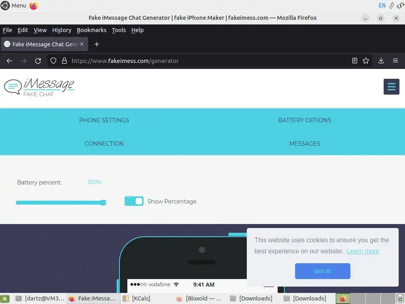Reload the page with the refresh icon
This screenshot has width=405, height=304.
[38, 61]
